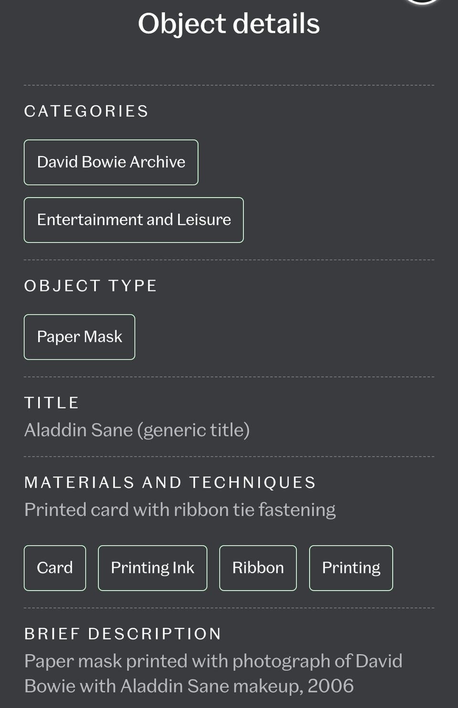This screenshot has height=708, width=458.
Task: Click the dashed divider above BRIEF DESCRIPTION
Action: pos(229,608)
